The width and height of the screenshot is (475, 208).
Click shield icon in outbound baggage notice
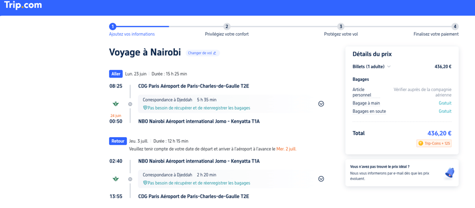point(145,108)
